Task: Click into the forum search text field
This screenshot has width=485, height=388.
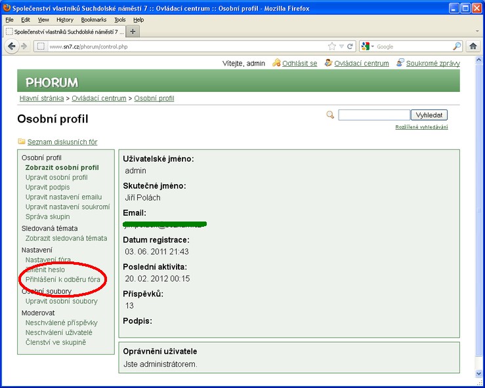Action: pyautogui.click(x=374, y=115)
